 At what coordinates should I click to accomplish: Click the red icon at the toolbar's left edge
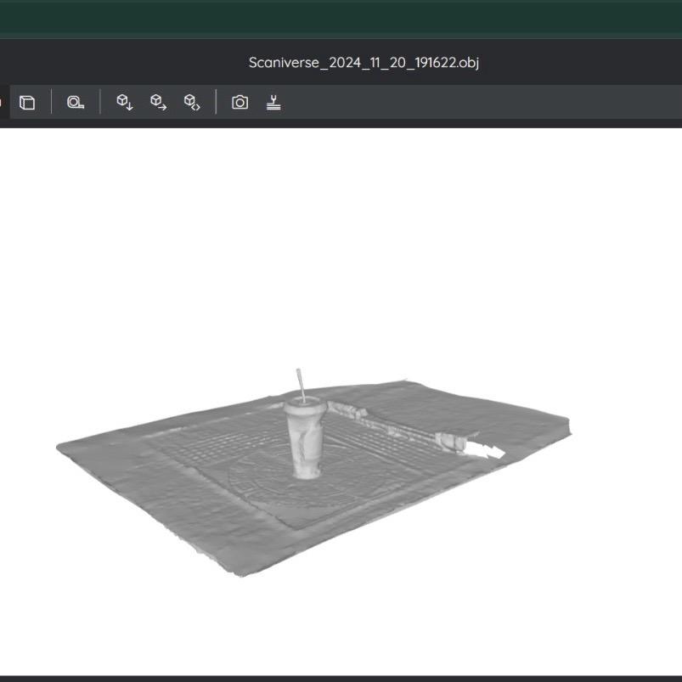point(3,102)
